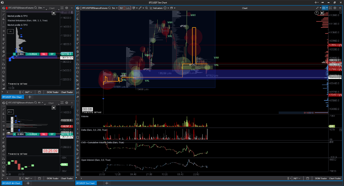Click the screenshot camera icon in main chart
Image resolution: width=344 pixels, height=186 pixels.
pyautogui.click(x=324, y=8)
